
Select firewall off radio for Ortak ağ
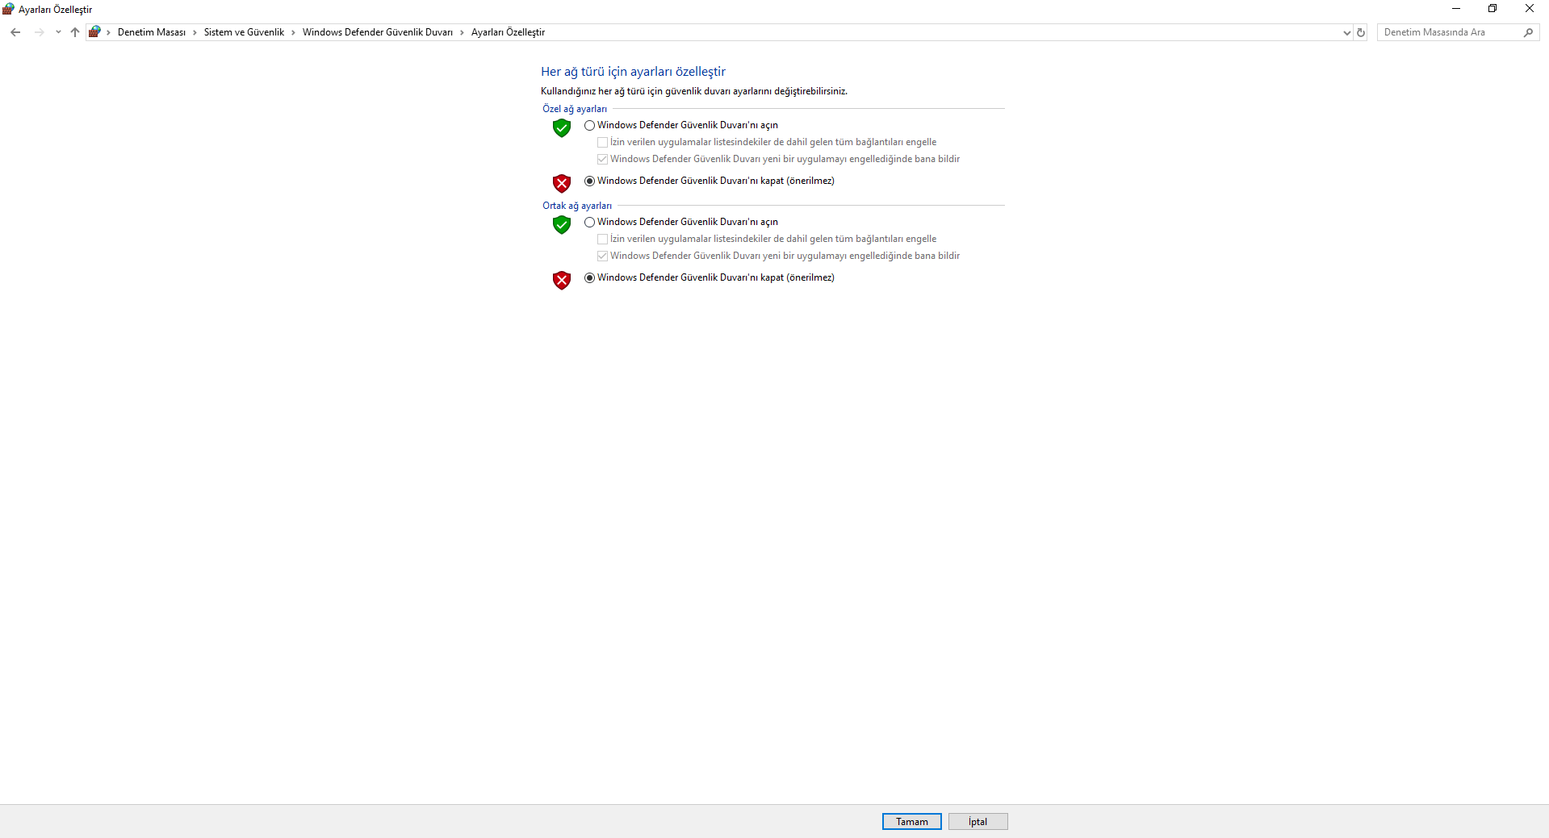tap(589, 278)
